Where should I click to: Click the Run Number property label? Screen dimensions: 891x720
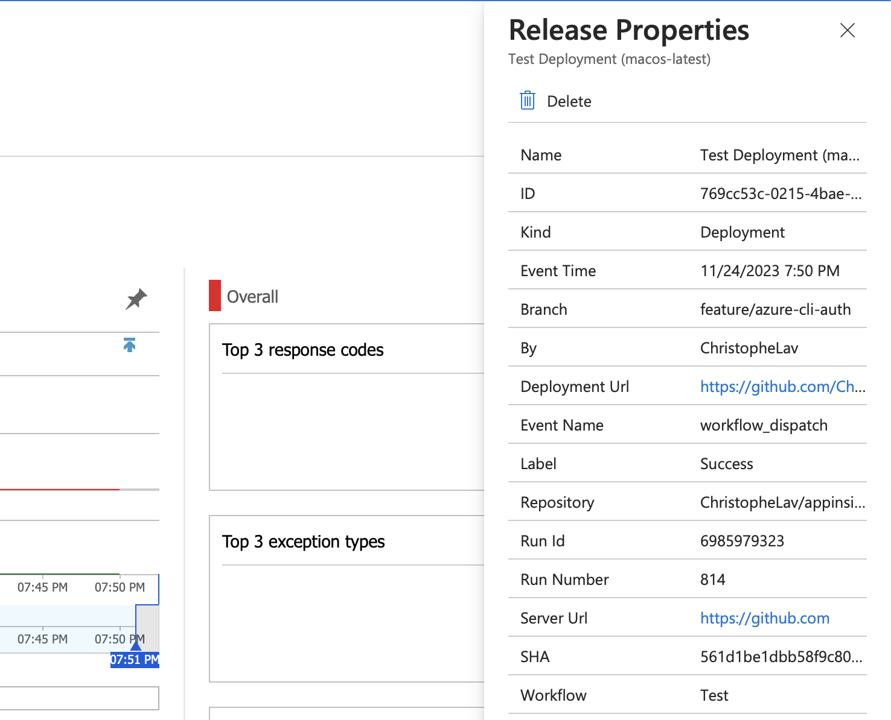point(564,579)
